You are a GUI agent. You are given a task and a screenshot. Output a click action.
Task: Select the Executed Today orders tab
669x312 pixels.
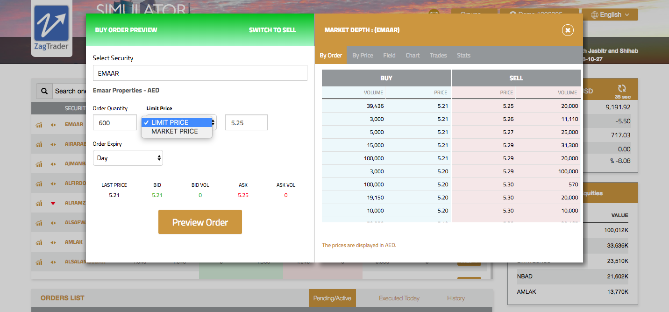[x=399, y=298]
